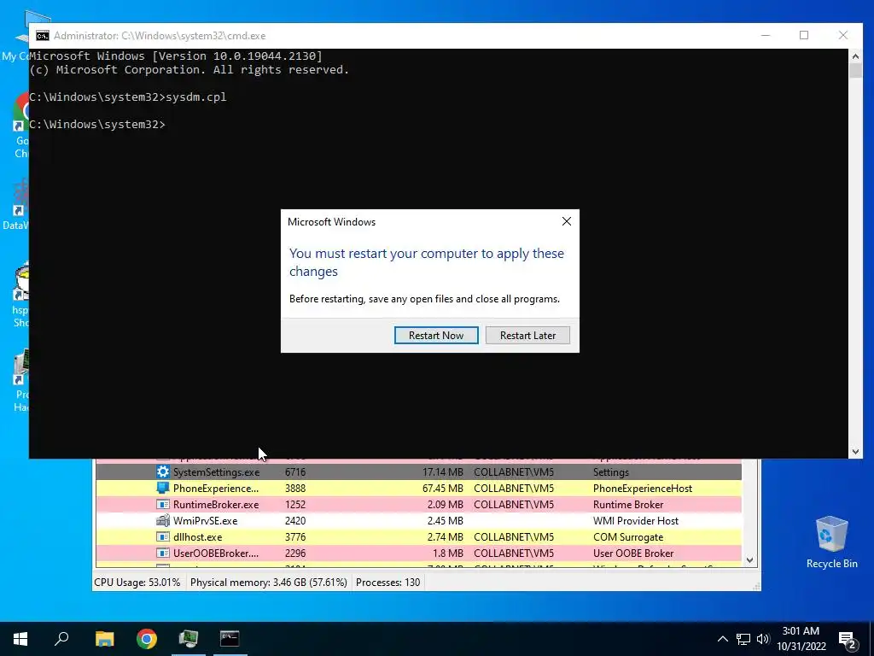Image resolution: width=874 pixels, height=656 pixels.
Task: Select the Recycle Bin desktop icon
Action: (x=831, y=542)
